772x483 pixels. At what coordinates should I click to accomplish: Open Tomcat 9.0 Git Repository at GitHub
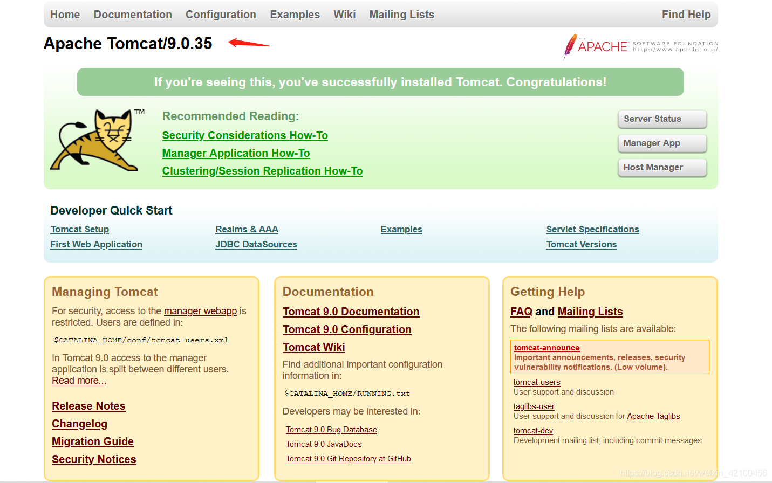point(349,459)
